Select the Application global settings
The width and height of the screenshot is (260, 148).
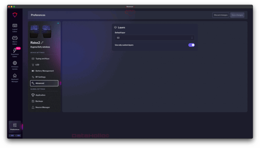coord(40,95)
